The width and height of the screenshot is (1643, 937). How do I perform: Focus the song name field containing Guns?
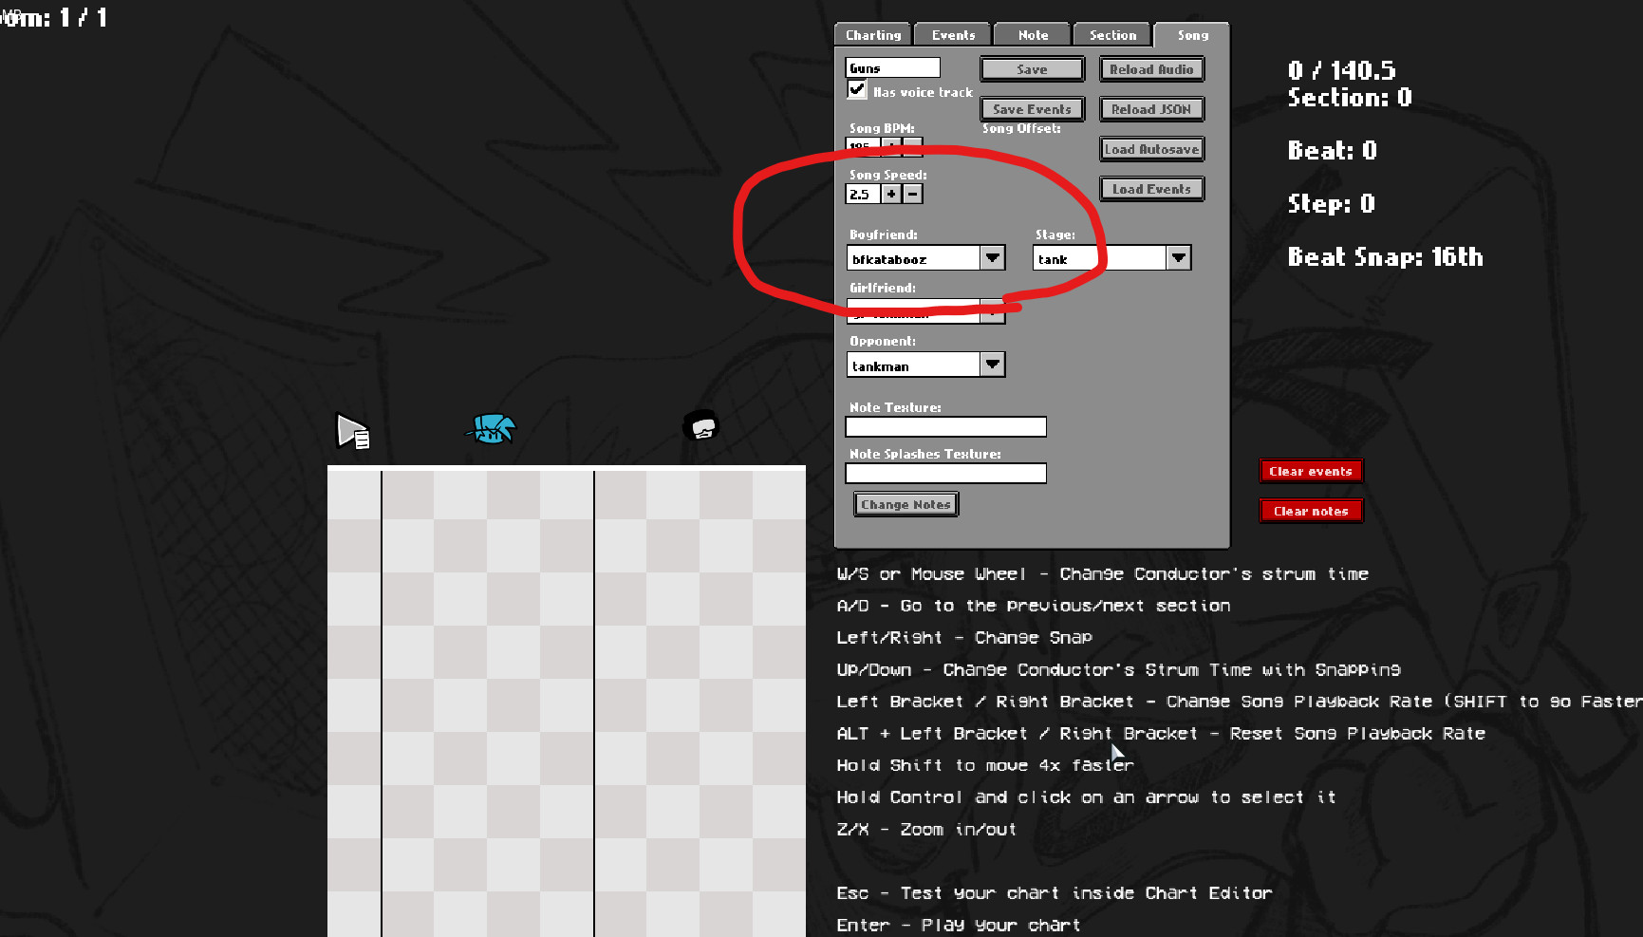coord(892,67)
